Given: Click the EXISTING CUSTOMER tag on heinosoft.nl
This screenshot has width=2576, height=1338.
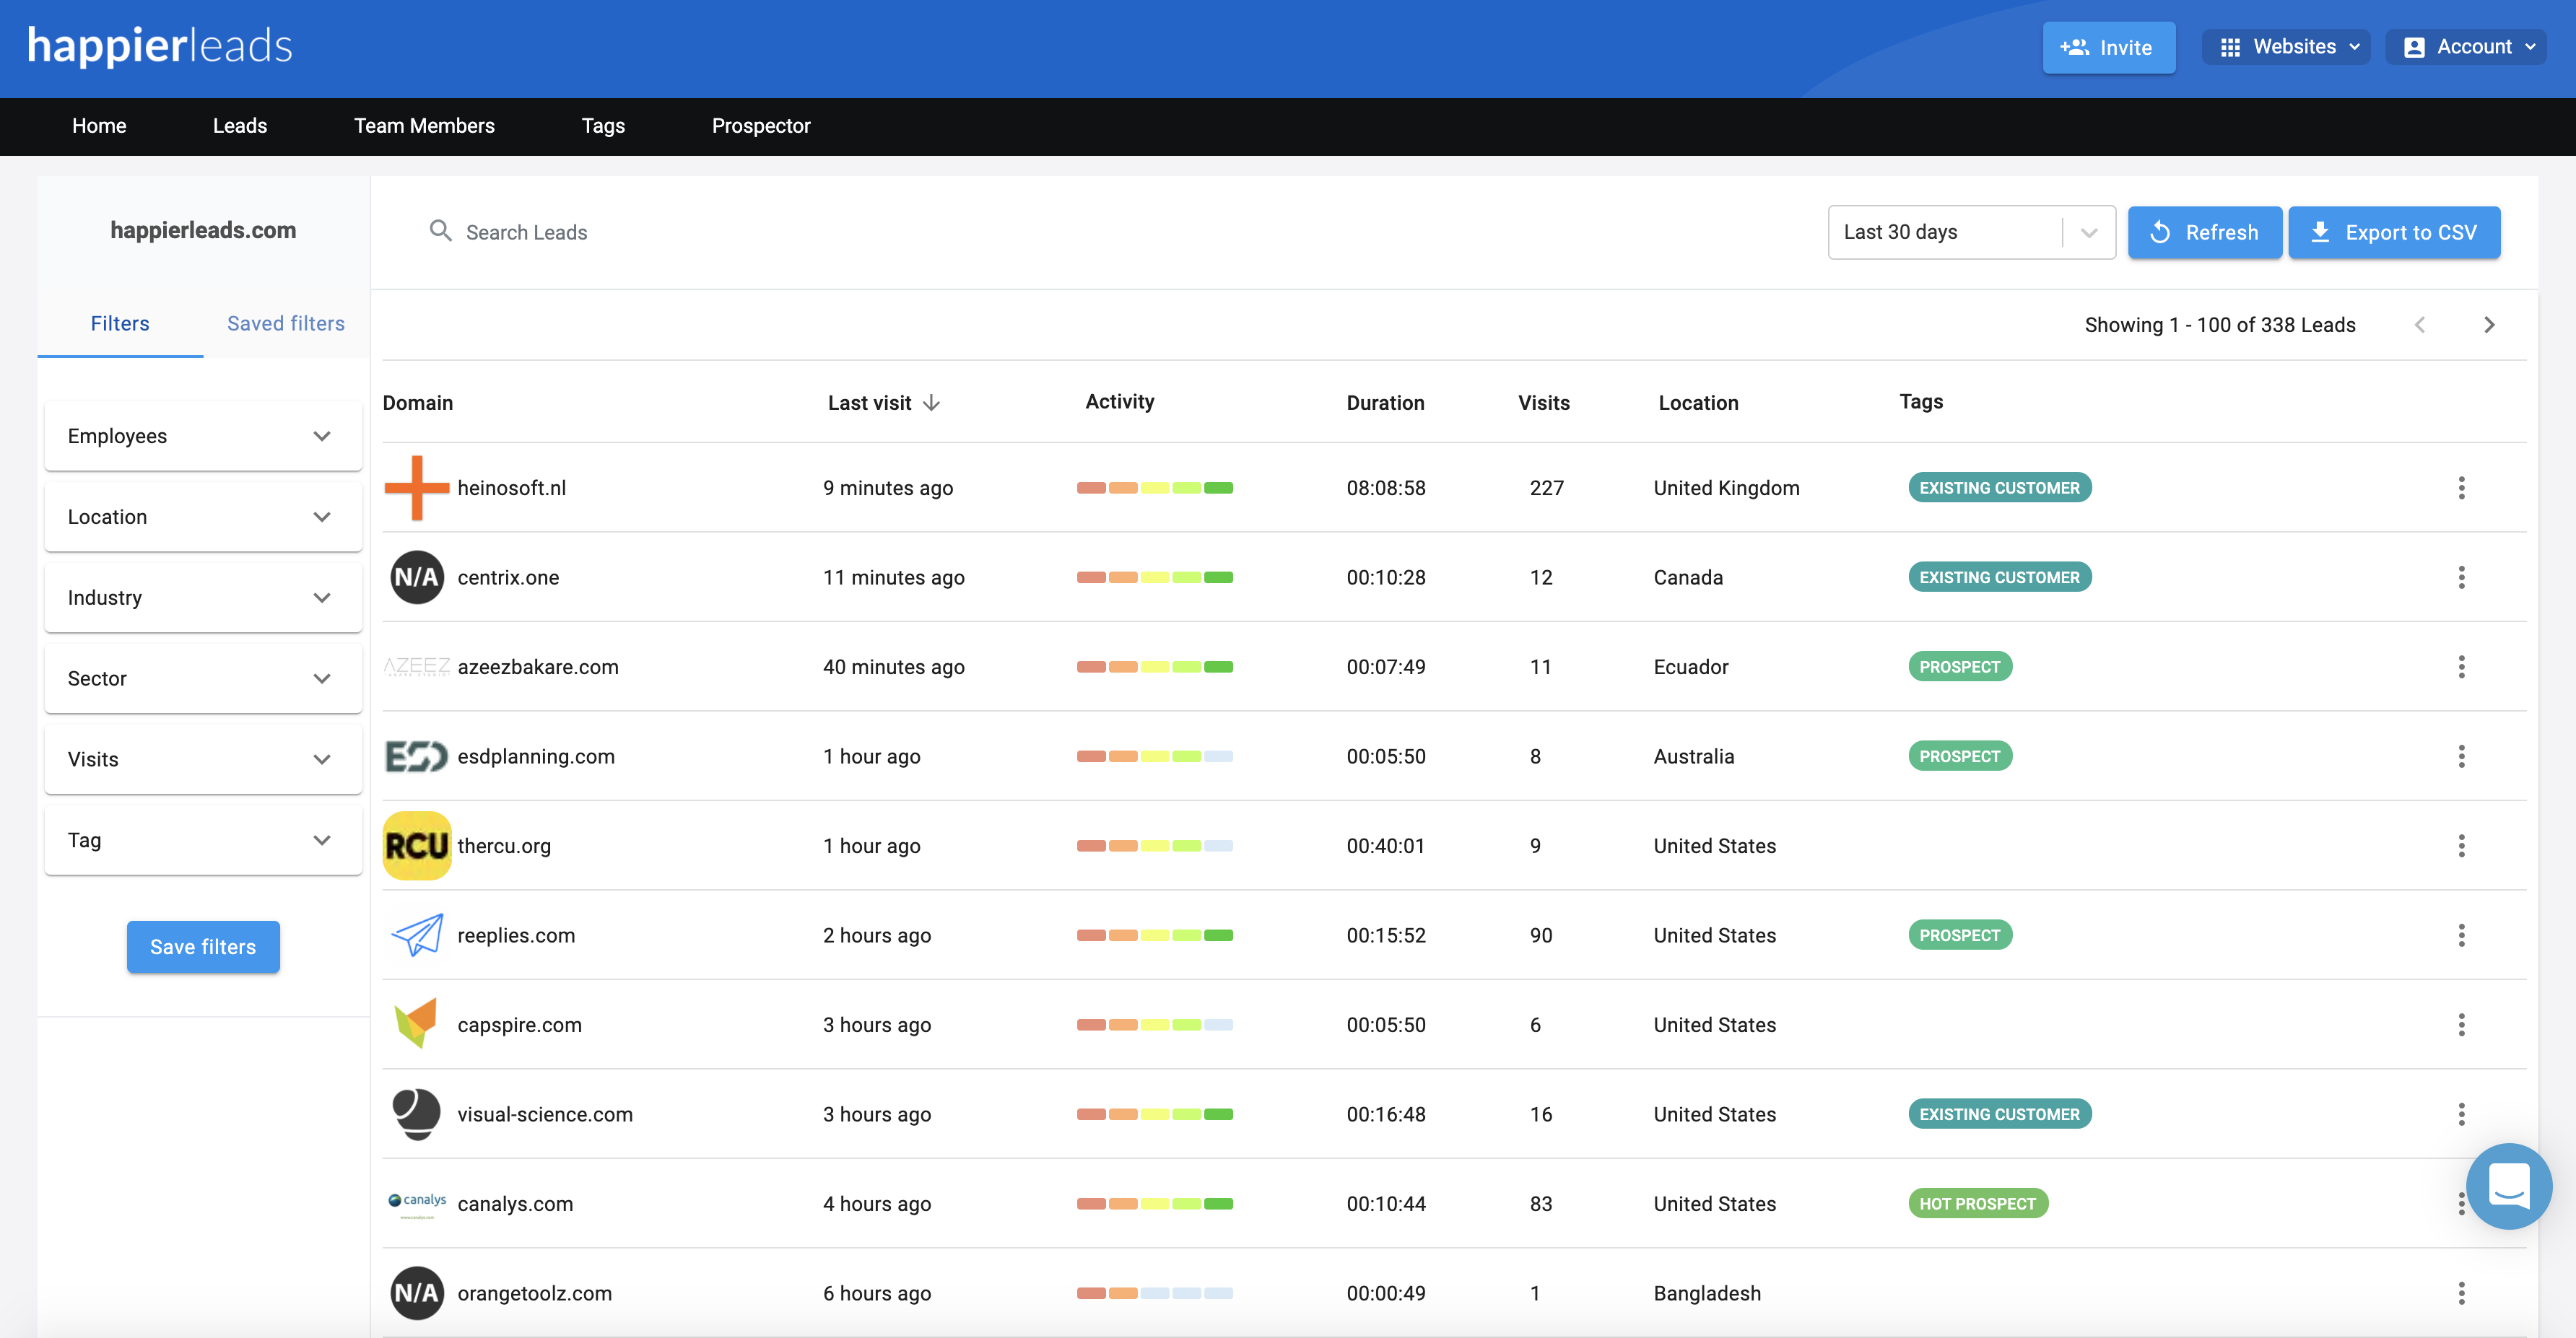Looking at the screenshot, I should [x=1999, y=488].
